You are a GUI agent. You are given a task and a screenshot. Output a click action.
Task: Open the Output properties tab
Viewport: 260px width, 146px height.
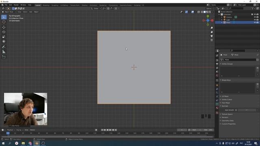217,64
